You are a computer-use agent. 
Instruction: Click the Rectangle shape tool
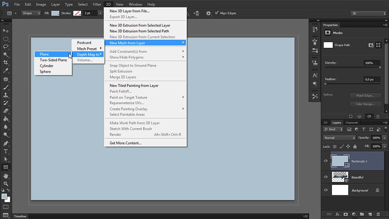click(6, 167)
